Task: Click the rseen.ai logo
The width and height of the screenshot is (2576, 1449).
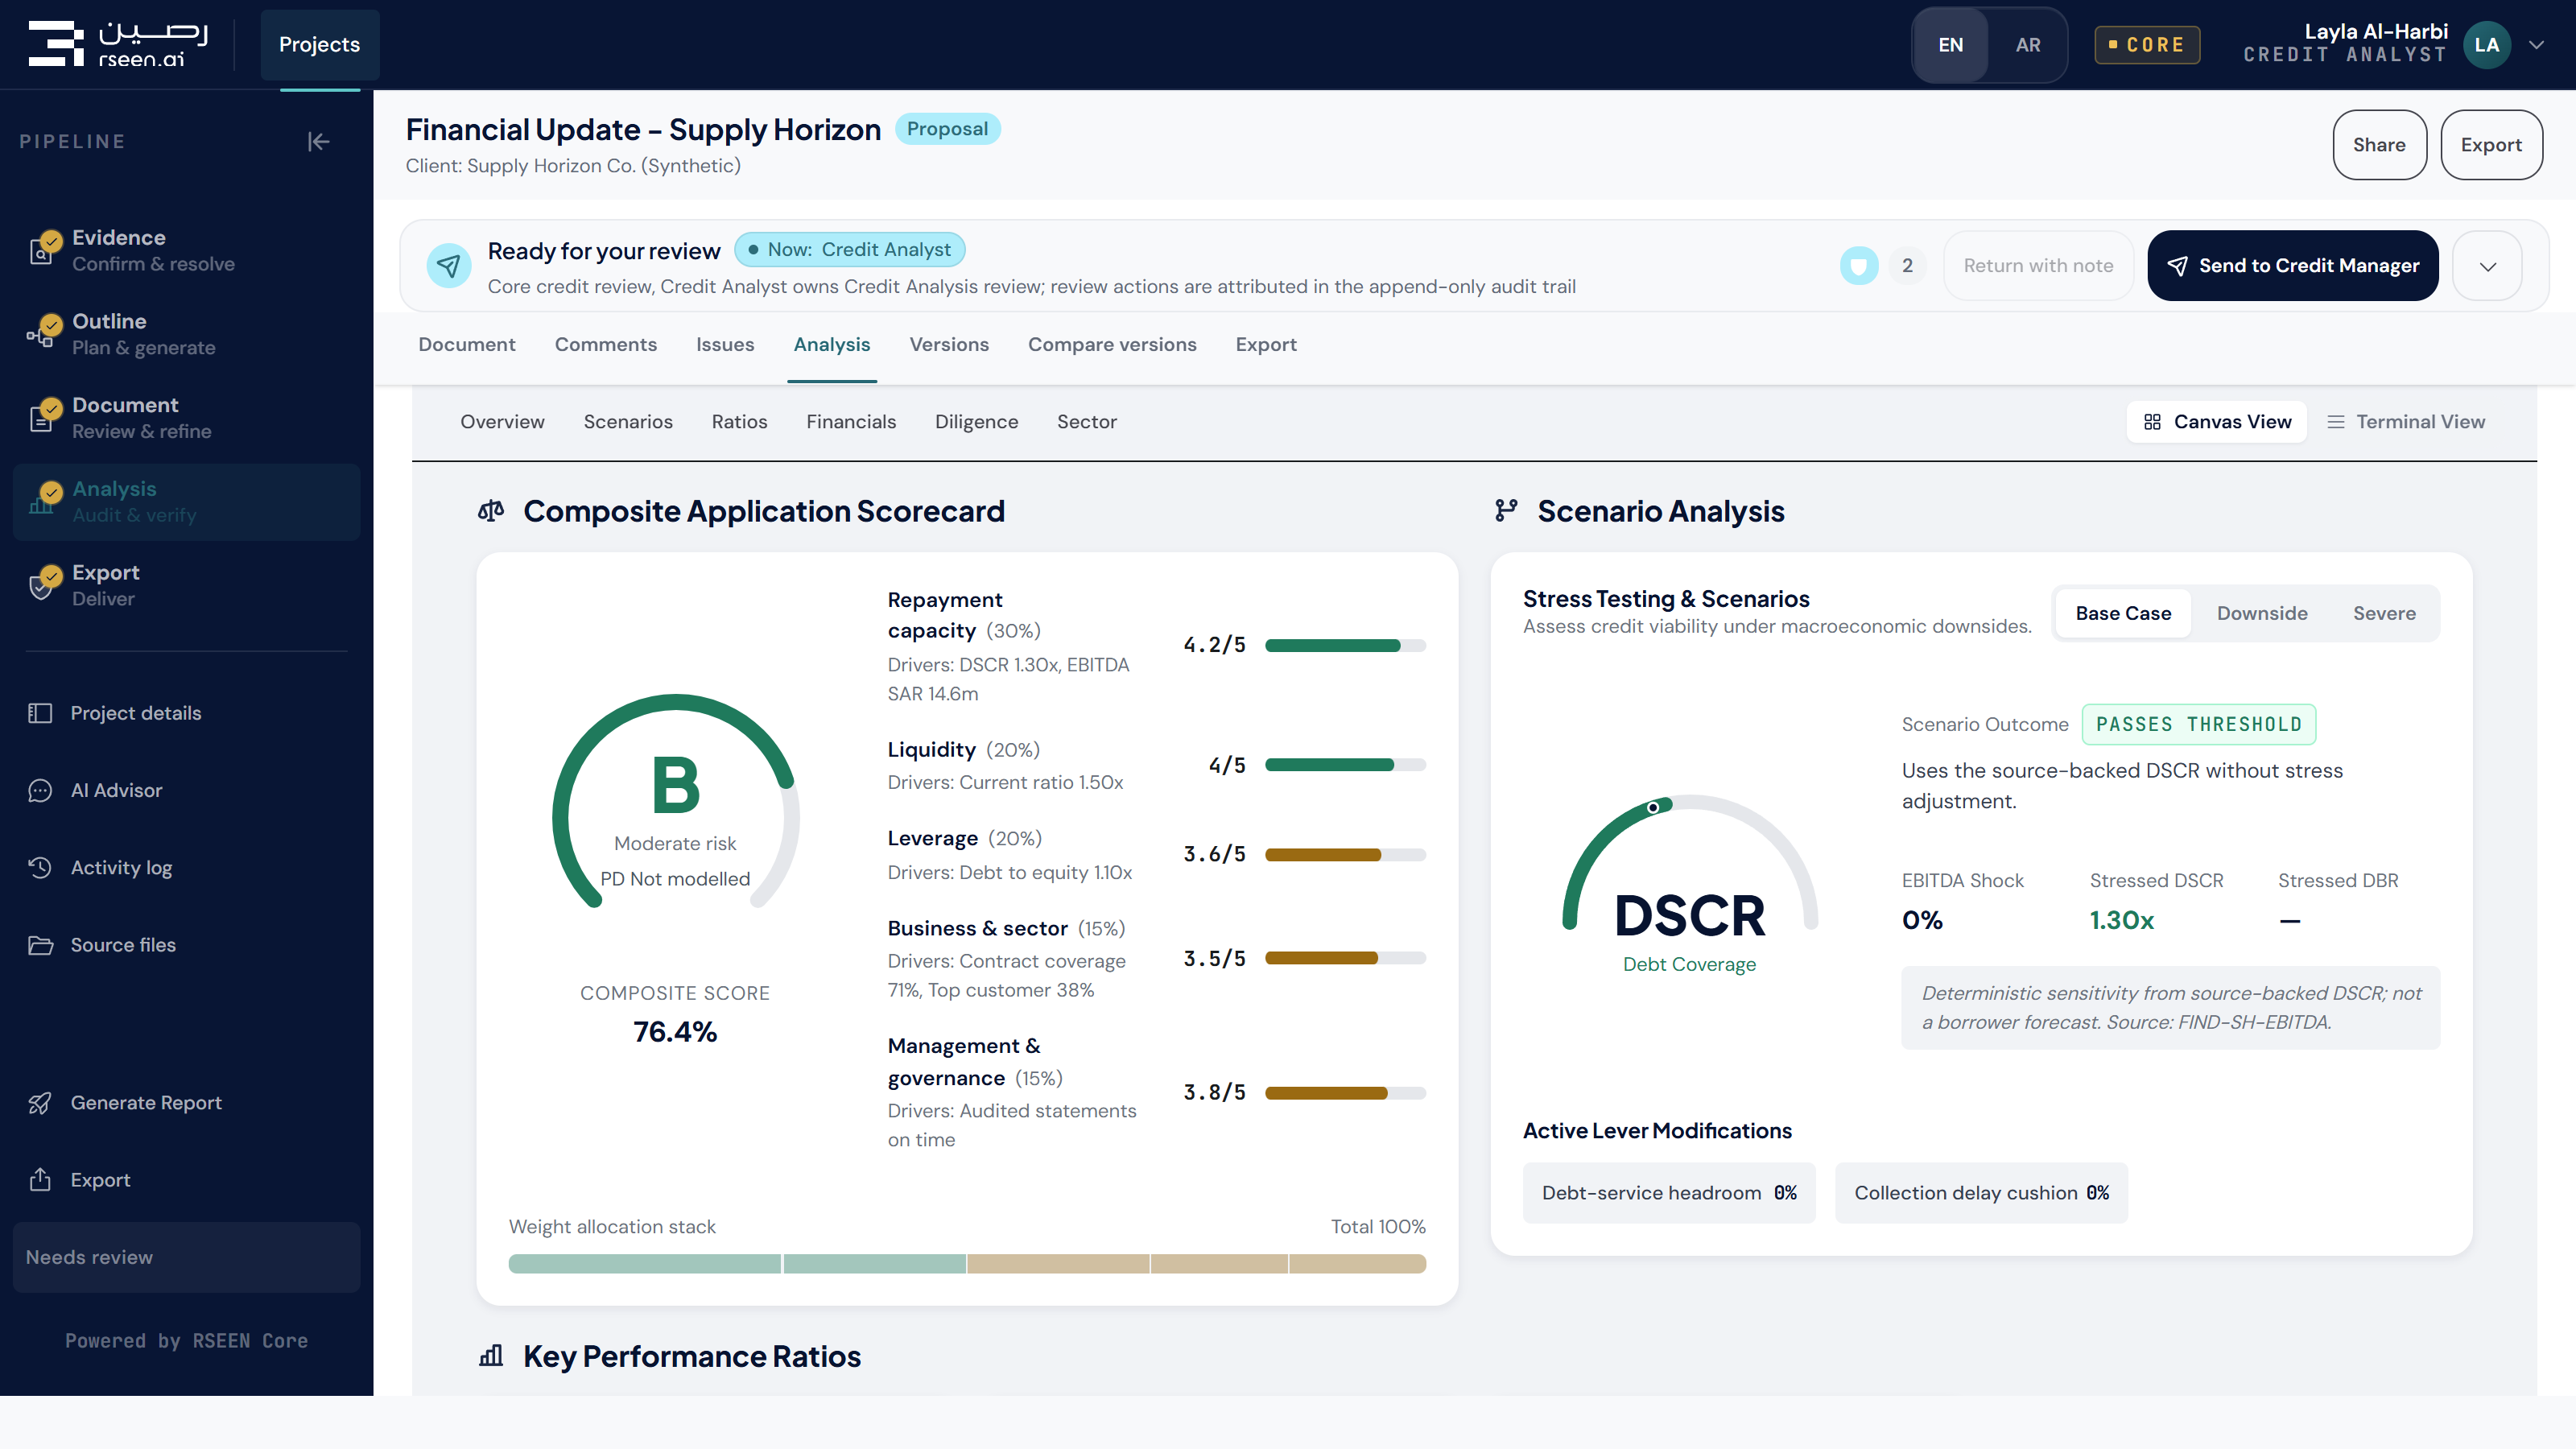Action: point(118,44)
